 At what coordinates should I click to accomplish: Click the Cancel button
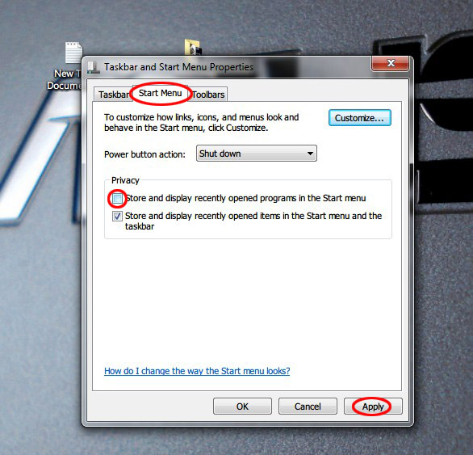point(308,407)
